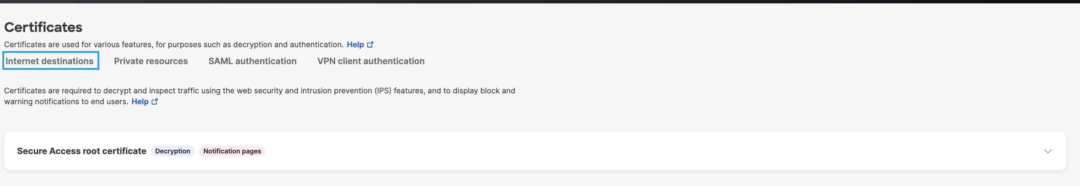
Task: Click the external-link icon after 'notifications to end users' Help
Action: [154, 101]
